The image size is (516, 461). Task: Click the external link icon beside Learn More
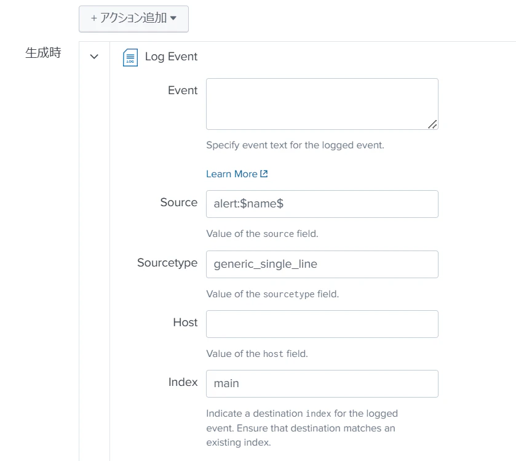point(264,174)
